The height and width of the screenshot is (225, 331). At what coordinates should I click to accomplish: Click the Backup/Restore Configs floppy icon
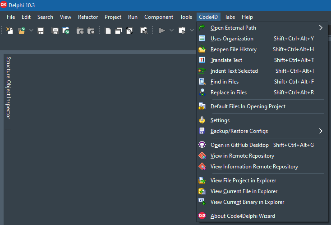coord(202,131)
